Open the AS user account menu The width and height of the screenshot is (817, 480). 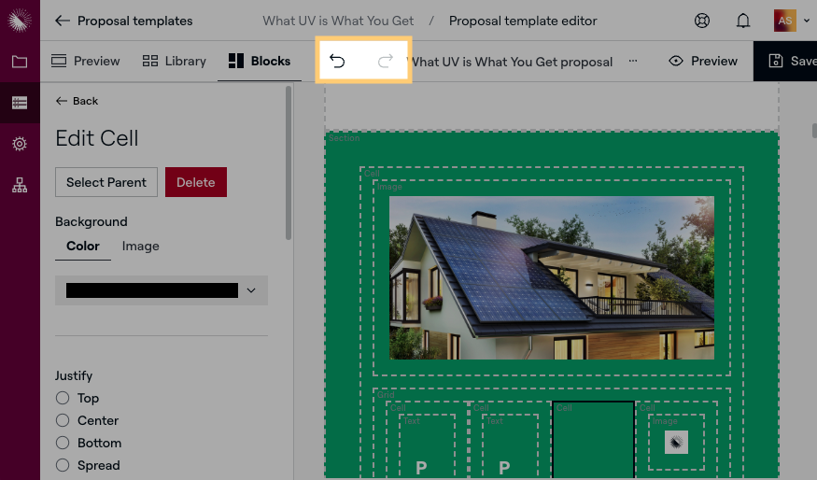tap(791, 21)
